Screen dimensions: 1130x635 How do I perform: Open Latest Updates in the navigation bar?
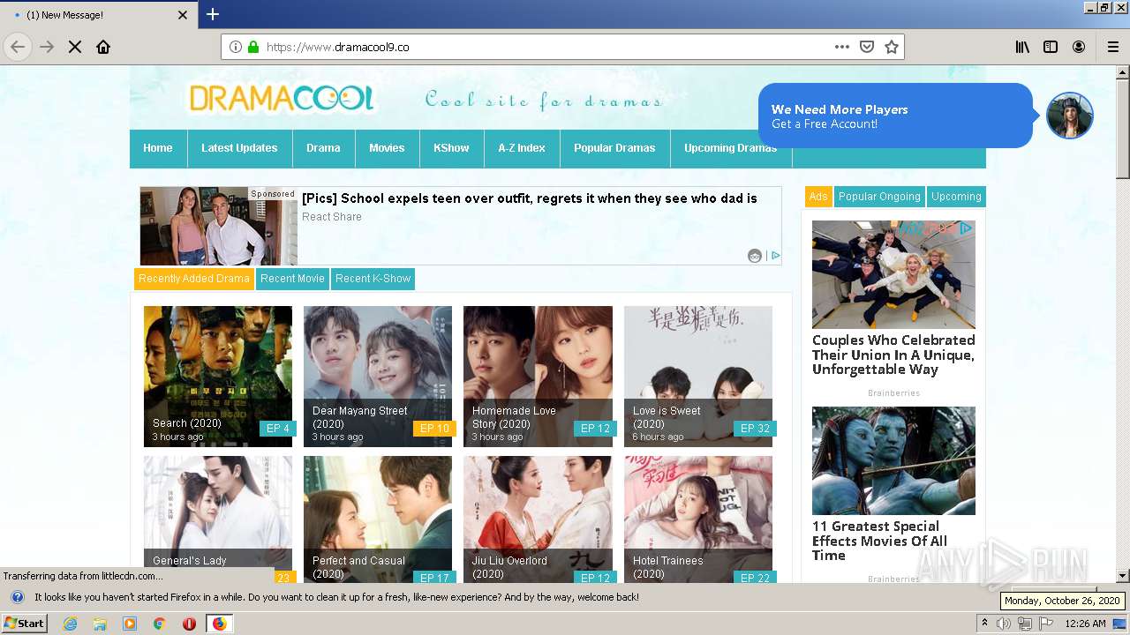coord(239,148)
